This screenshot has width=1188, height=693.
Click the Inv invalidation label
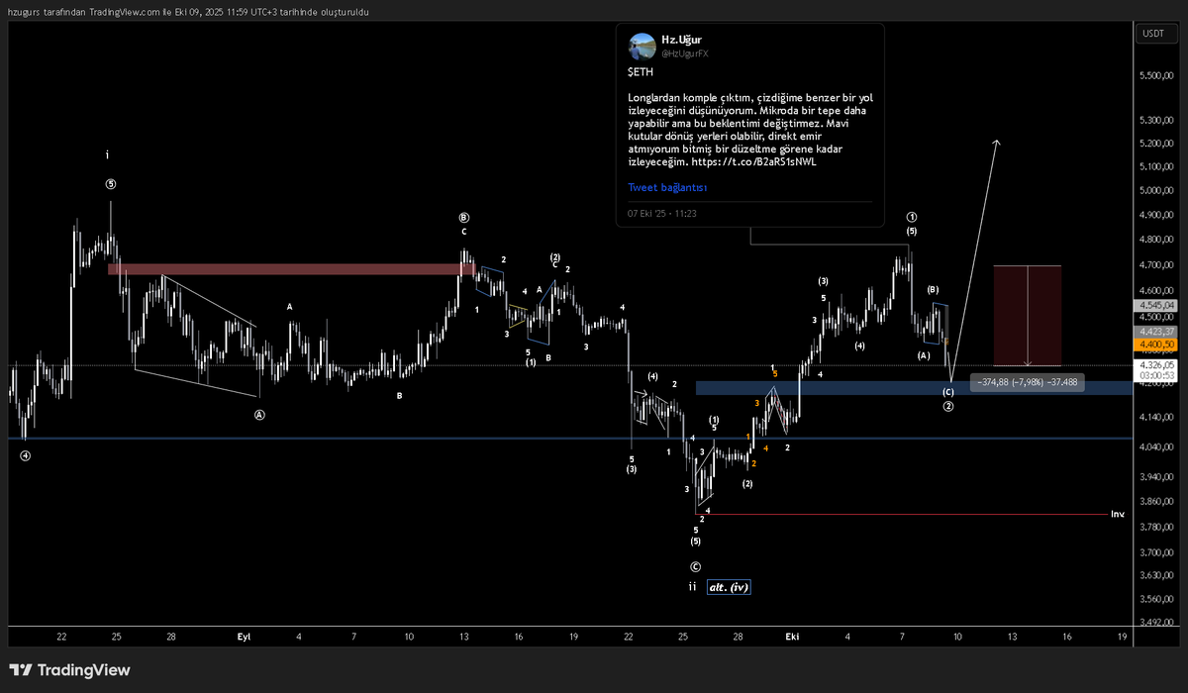tap(1117, 514)
